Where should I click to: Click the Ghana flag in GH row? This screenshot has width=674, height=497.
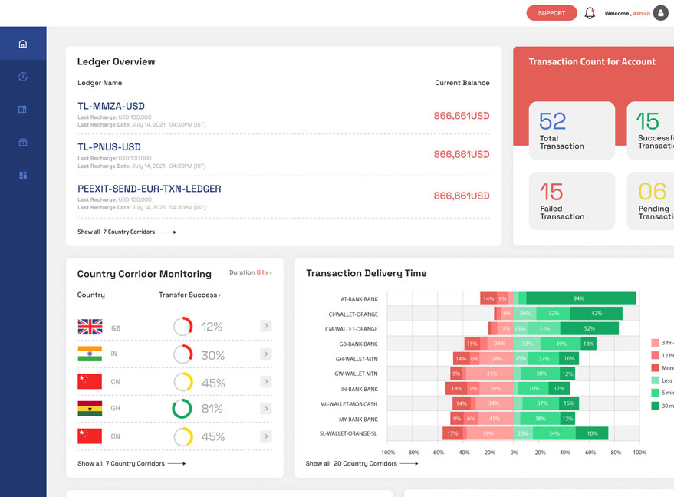coord(90,409)
